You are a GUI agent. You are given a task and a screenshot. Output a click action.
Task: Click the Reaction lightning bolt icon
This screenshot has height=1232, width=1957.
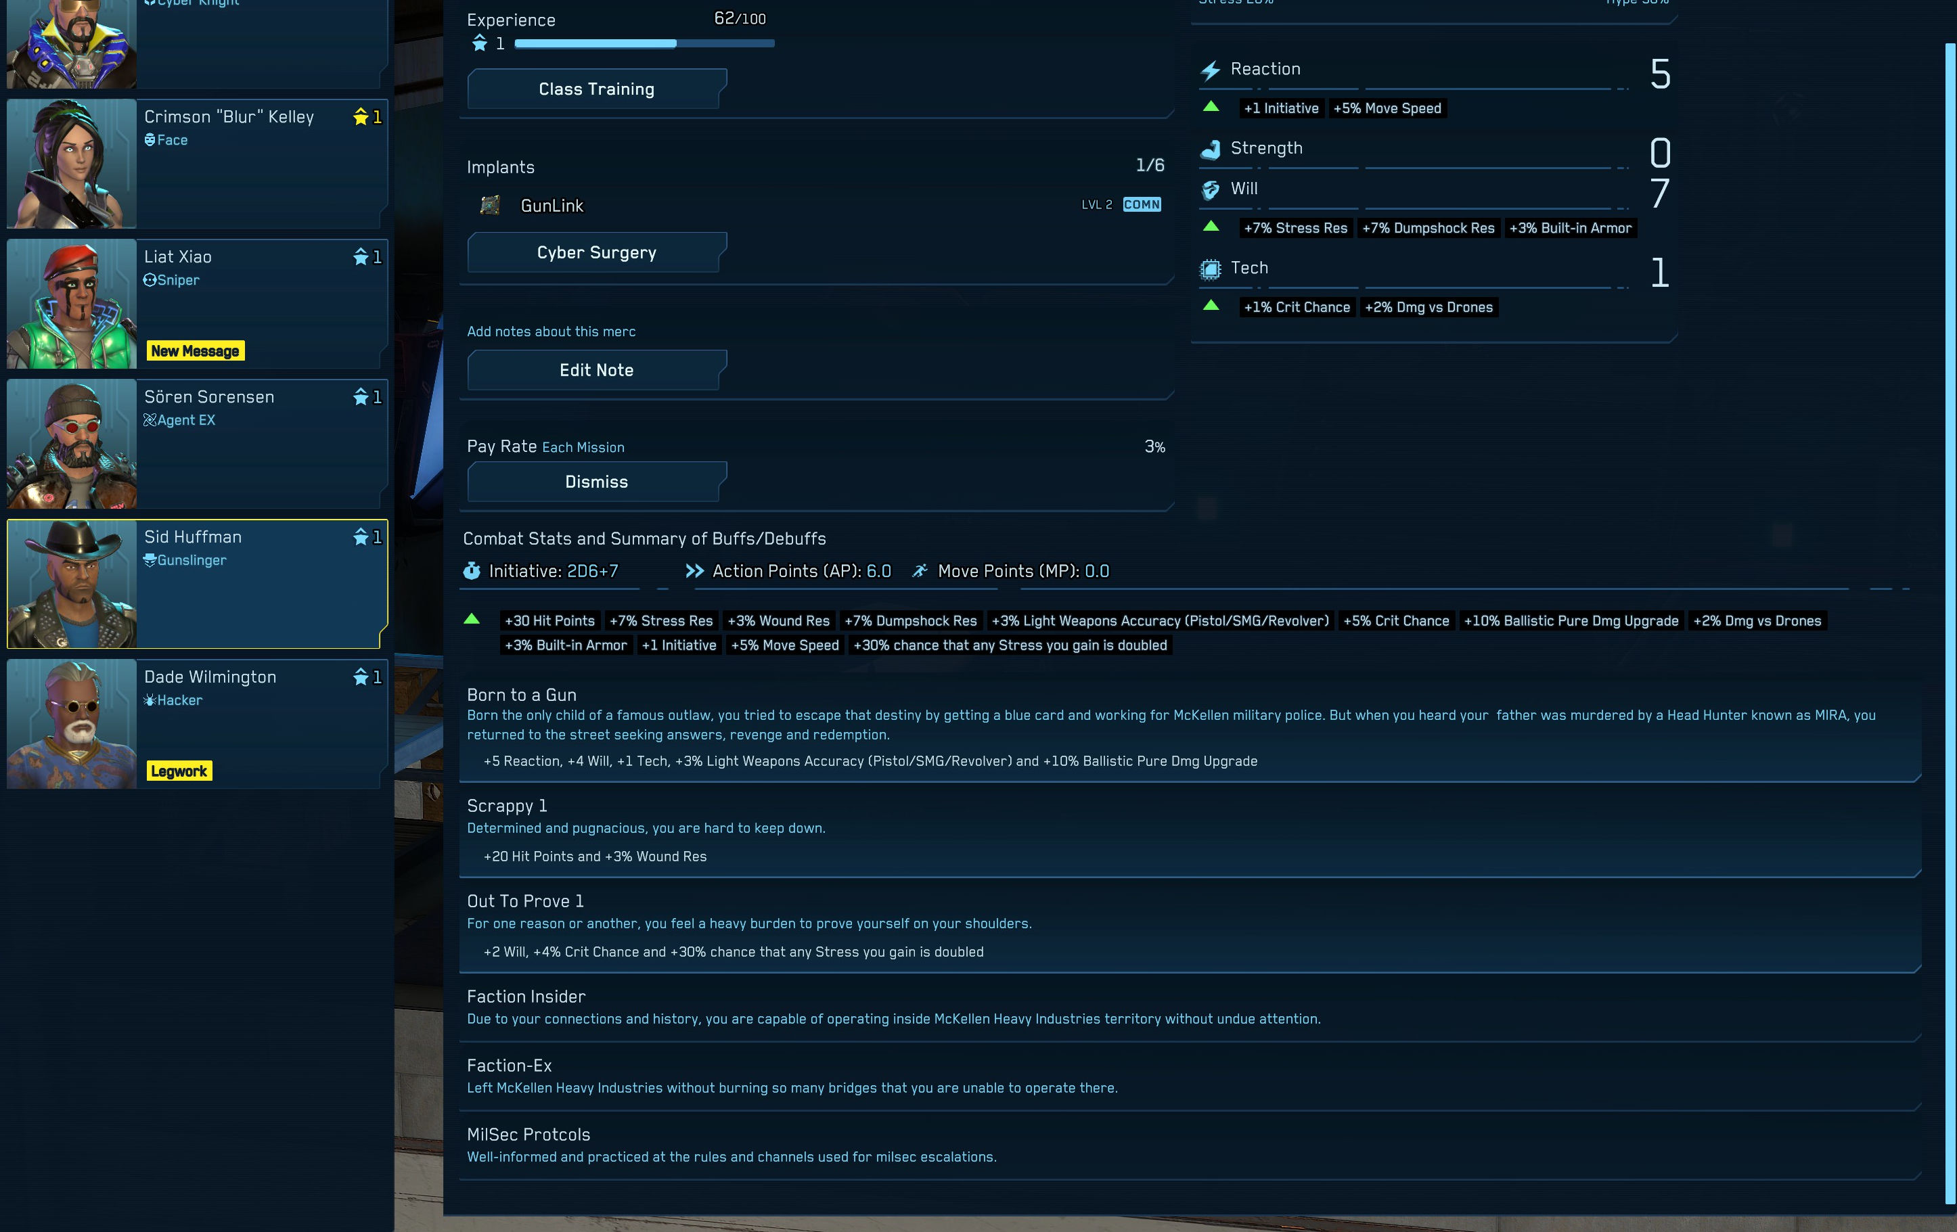(1210, 71)
